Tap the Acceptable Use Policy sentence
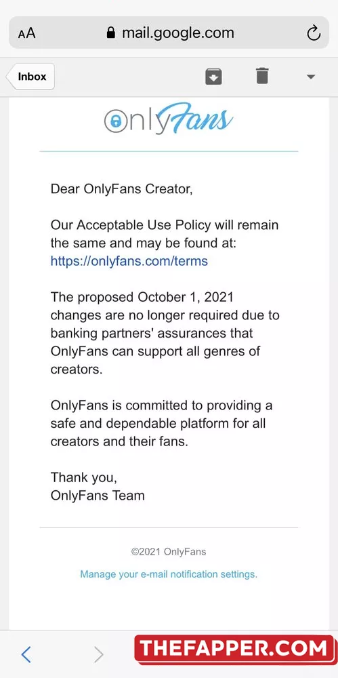The image size is (338, 678). (x=165, y=234)
